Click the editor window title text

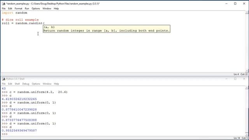click(x=53, y=3)
